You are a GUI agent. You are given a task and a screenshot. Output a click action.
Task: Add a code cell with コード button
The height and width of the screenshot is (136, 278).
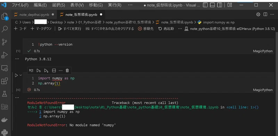(20, 29)
